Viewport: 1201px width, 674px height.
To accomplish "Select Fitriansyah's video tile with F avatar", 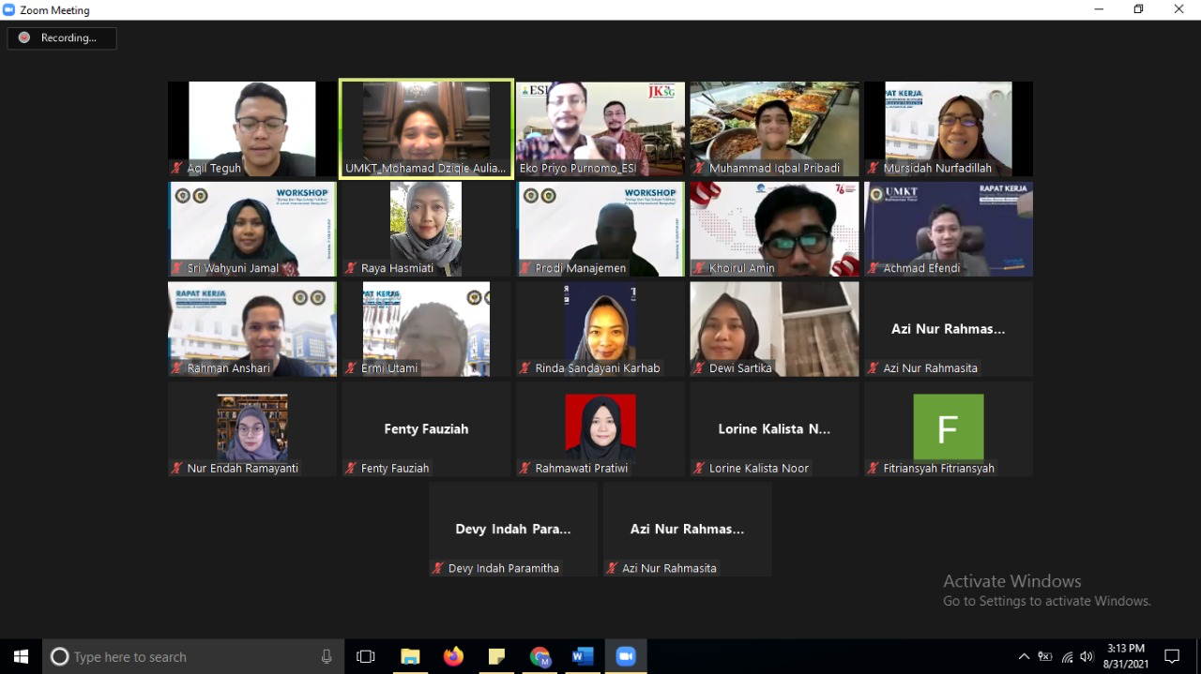I will pyautogui.click(x=948, y=428).
